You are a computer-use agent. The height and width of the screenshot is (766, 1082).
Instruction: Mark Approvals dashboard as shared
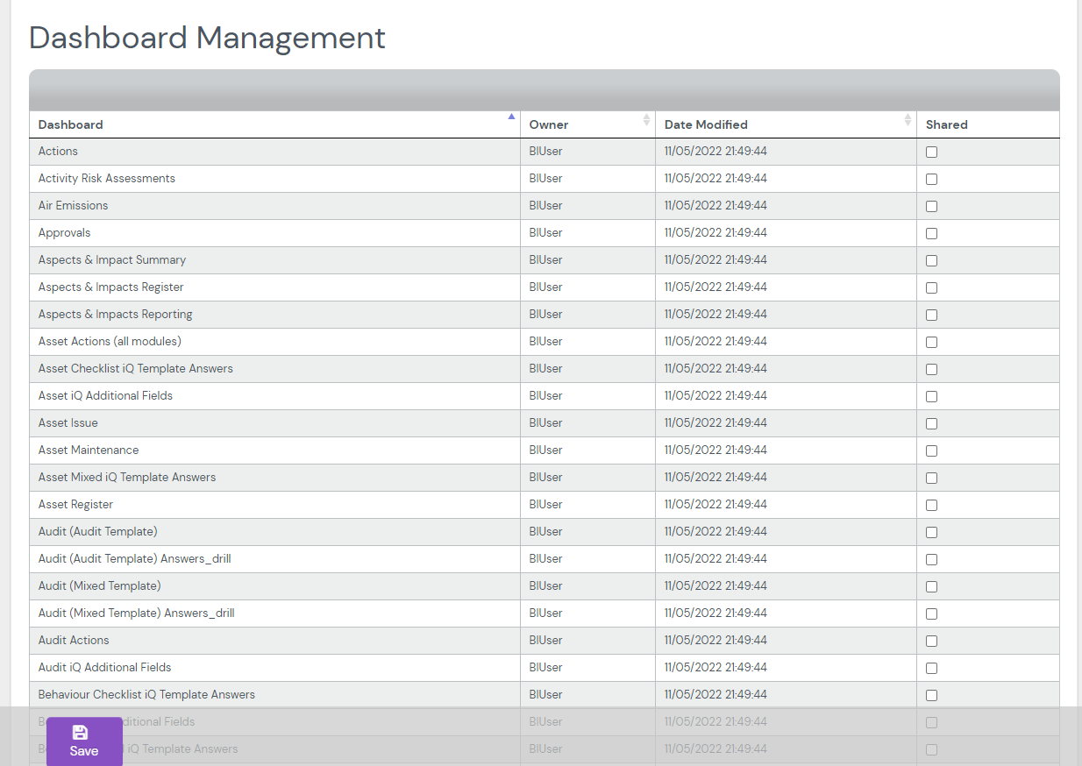click(931, 233)
